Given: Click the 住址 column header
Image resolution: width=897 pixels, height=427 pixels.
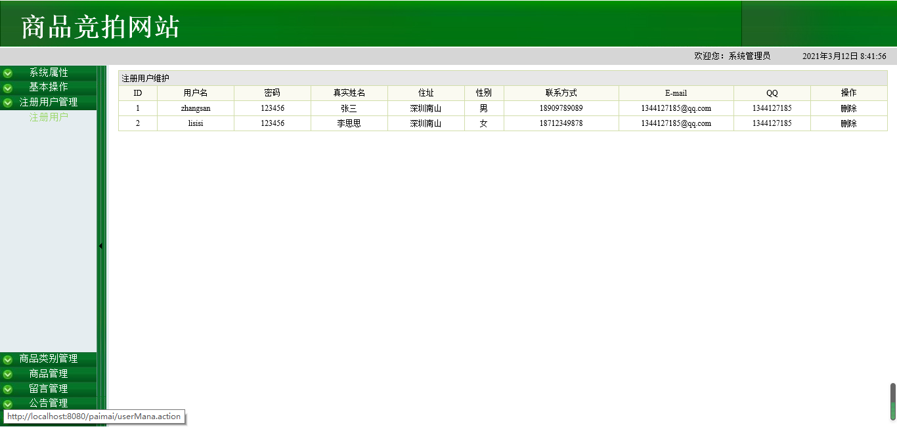Looking at the screenshot, I should pyautogui.click(x=426, y=93).
